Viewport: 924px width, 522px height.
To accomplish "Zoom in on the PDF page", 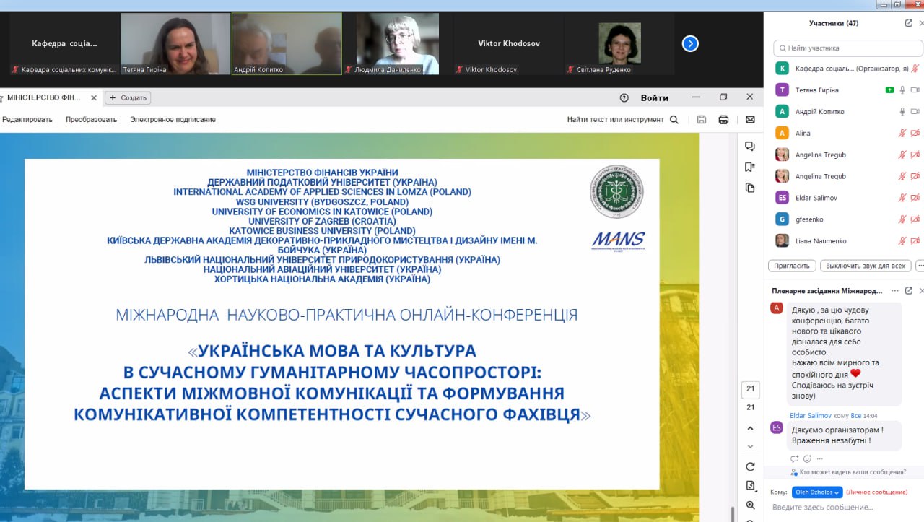I will point(750,505).
